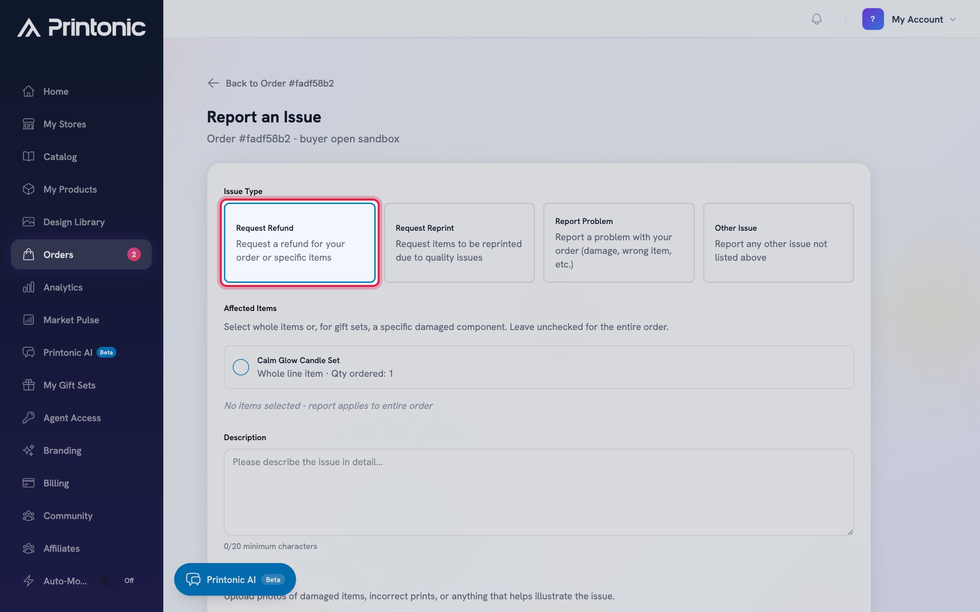Click the Branding sparkle icon
The width and height of the screenshot is (980, 612).
coord(29,450)
